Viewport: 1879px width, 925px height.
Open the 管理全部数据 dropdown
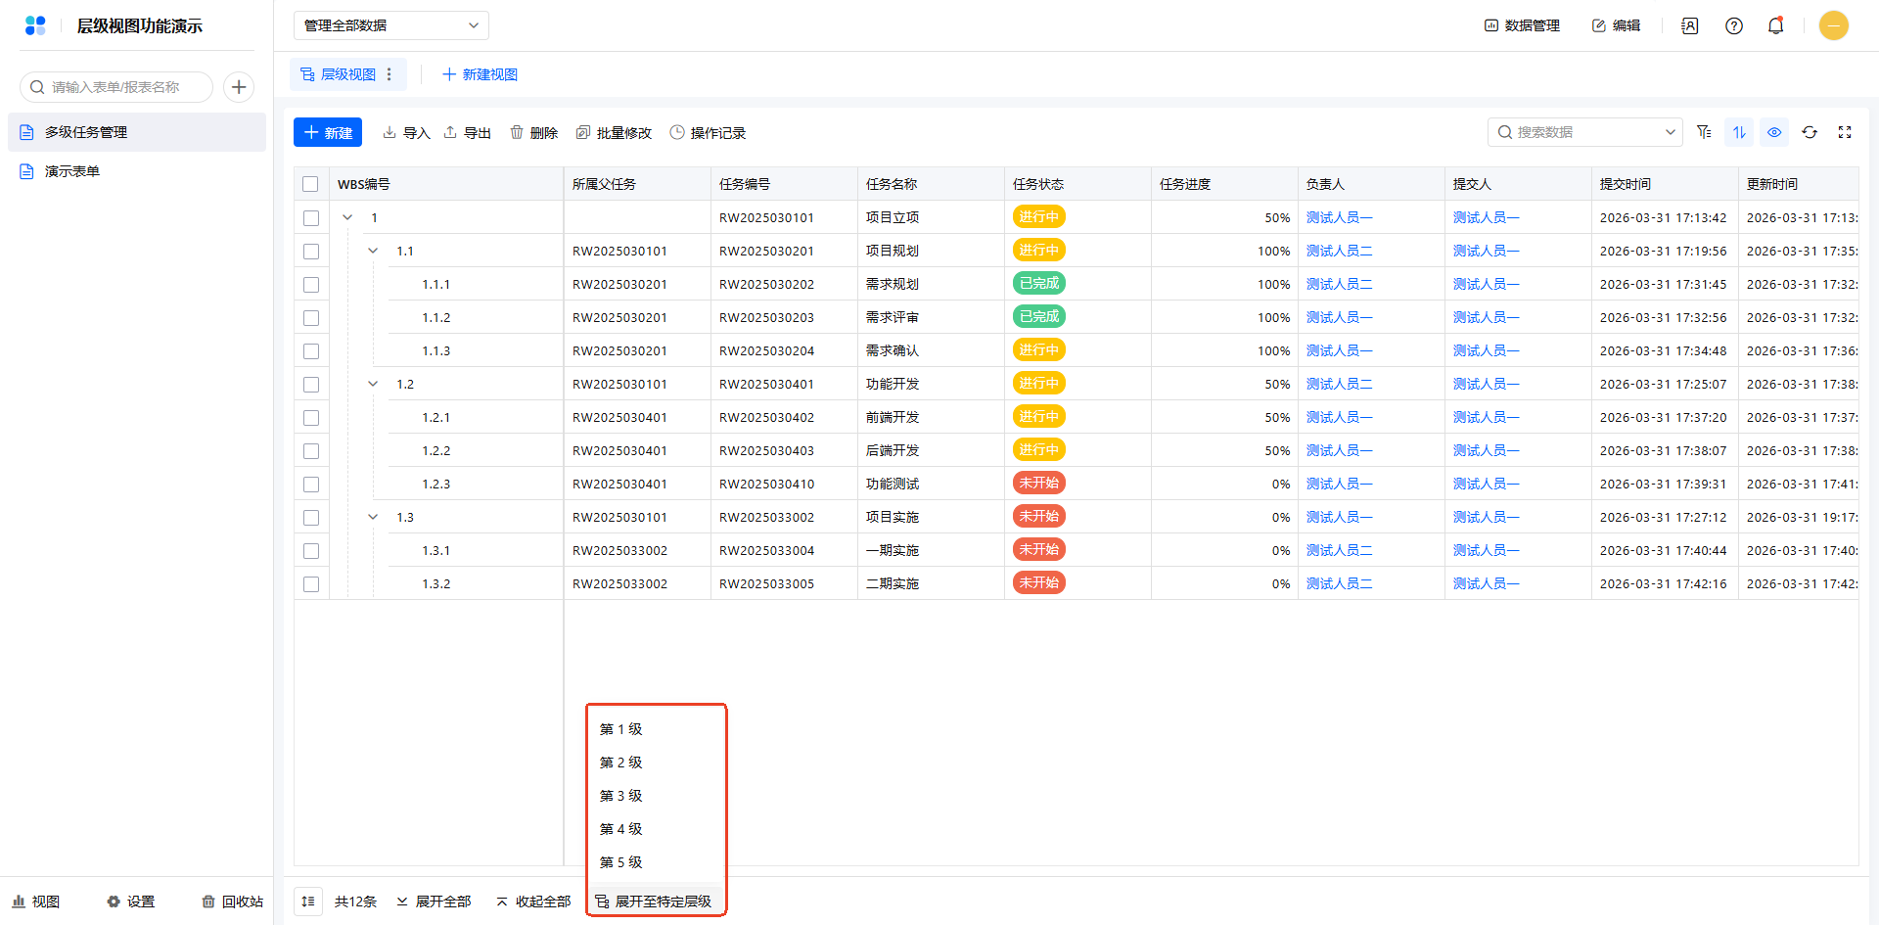pos(390,25)
